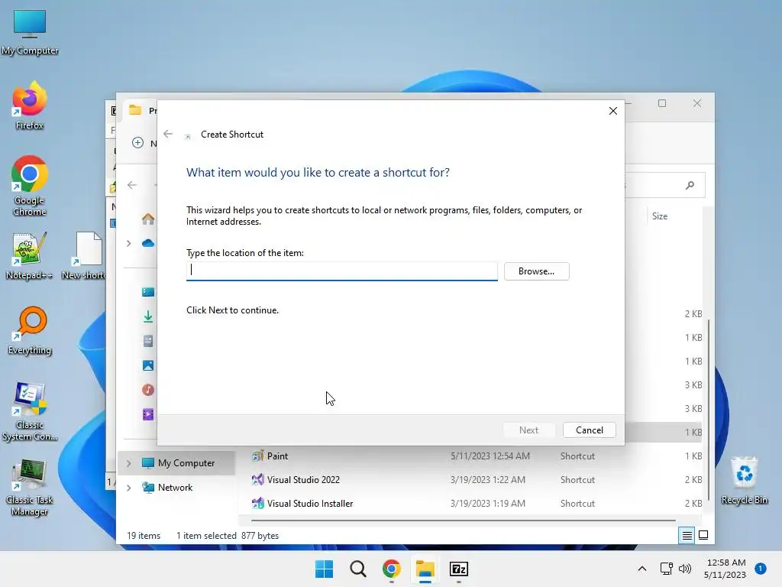Select the Paint shortcut in Explorer
782x587 pixels.
(277, 456)
